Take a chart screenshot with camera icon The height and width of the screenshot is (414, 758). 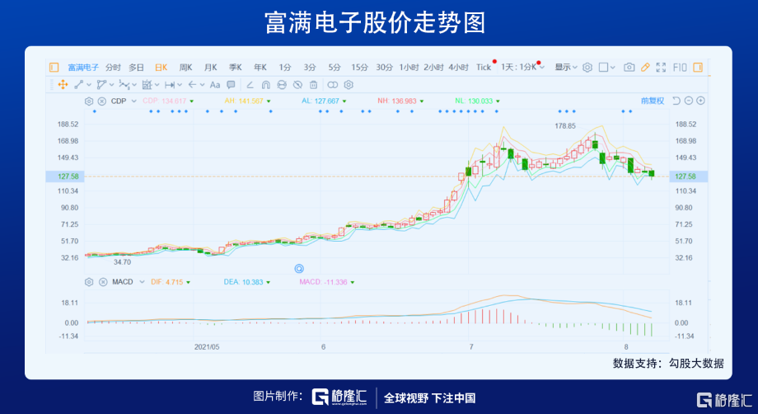coord(629,68)
